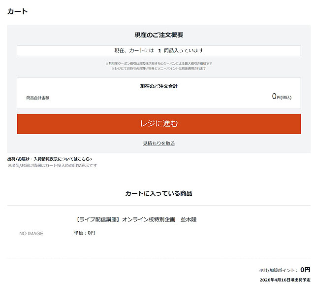This screenshot has height=284, width=315.
Task: Click the chevron arrow after こちら
Action: 91,159
